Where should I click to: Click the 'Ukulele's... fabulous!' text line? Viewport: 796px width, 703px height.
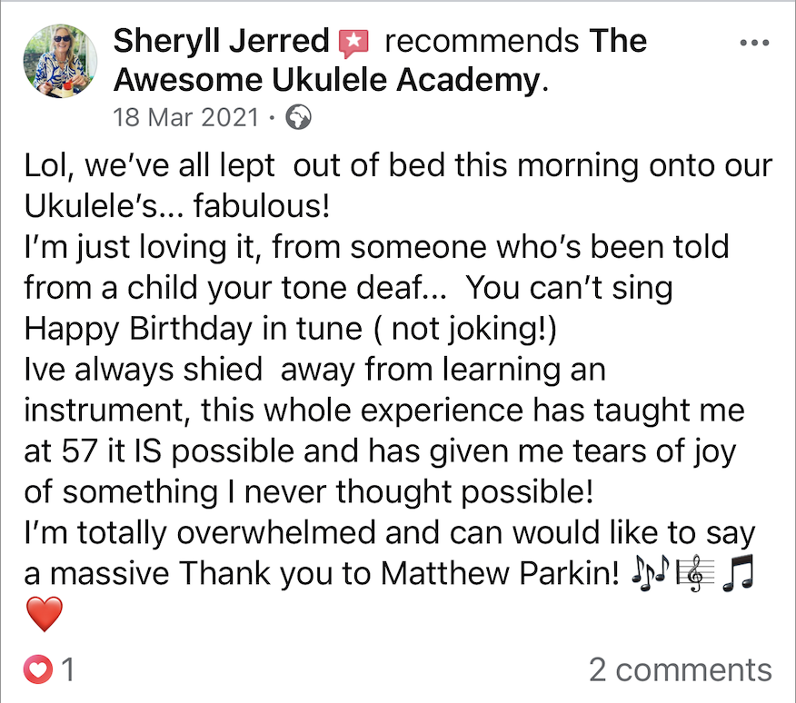coord(177,206)
